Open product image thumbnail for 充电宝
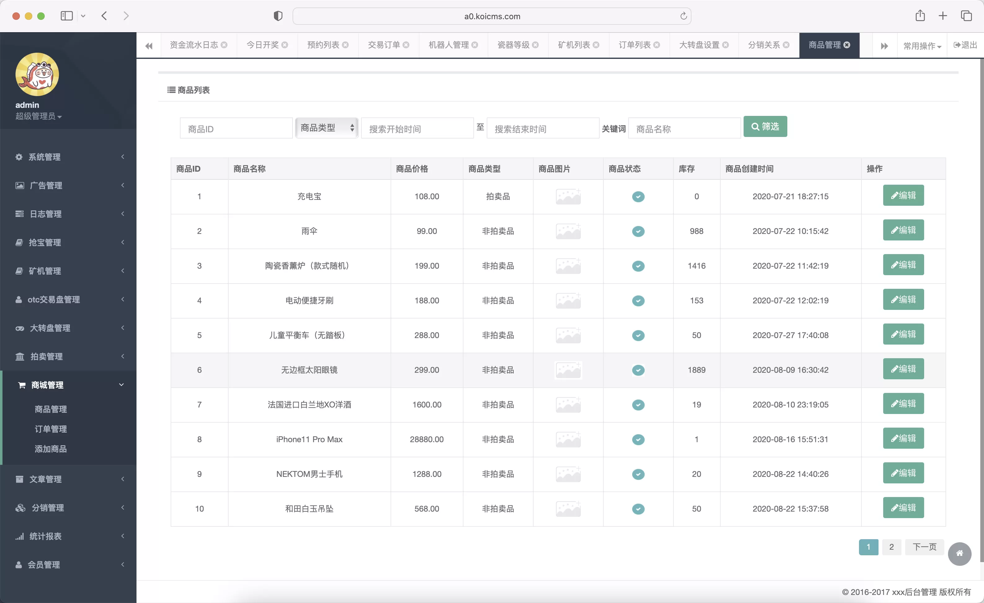Viewport: 984px width, 603px height. (x=568, y=197)
